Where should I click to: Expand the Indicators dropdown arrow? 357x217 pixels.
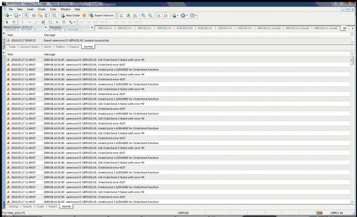click(178, 15)
